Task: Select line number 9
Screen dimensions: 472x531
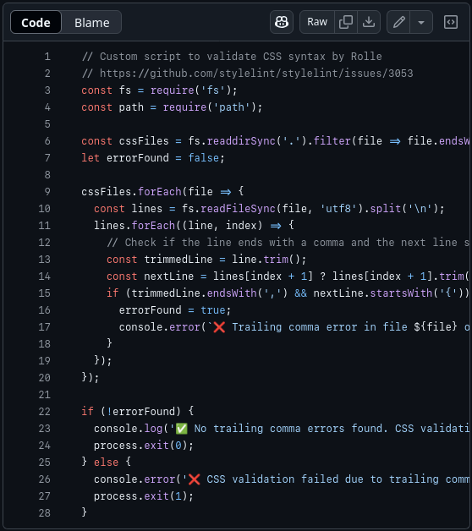Action: (47, 192)
